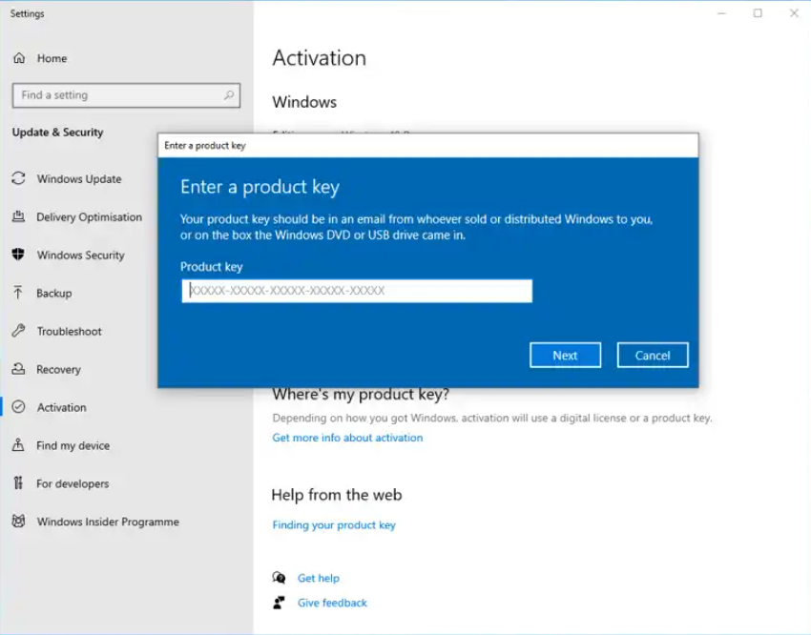
Task: Go to Activation settings page
Action: pyautogui.click(x=61, y=408)
